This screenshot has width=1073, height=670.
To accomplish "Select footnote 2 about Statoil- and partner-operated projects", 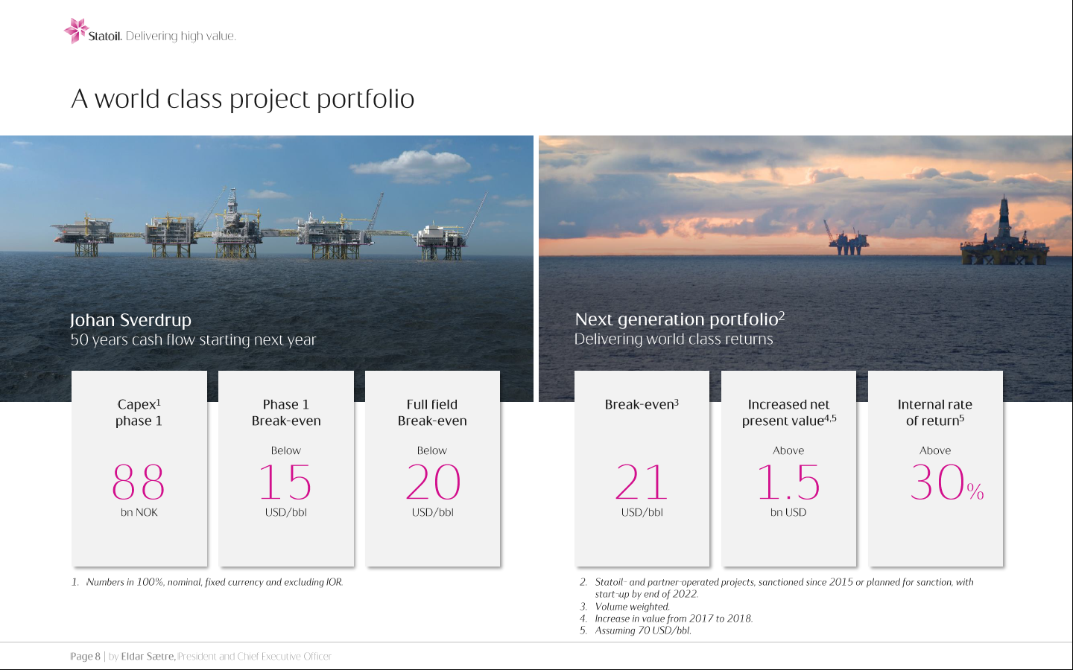I will pyautogui.click(x=776, y=588).
